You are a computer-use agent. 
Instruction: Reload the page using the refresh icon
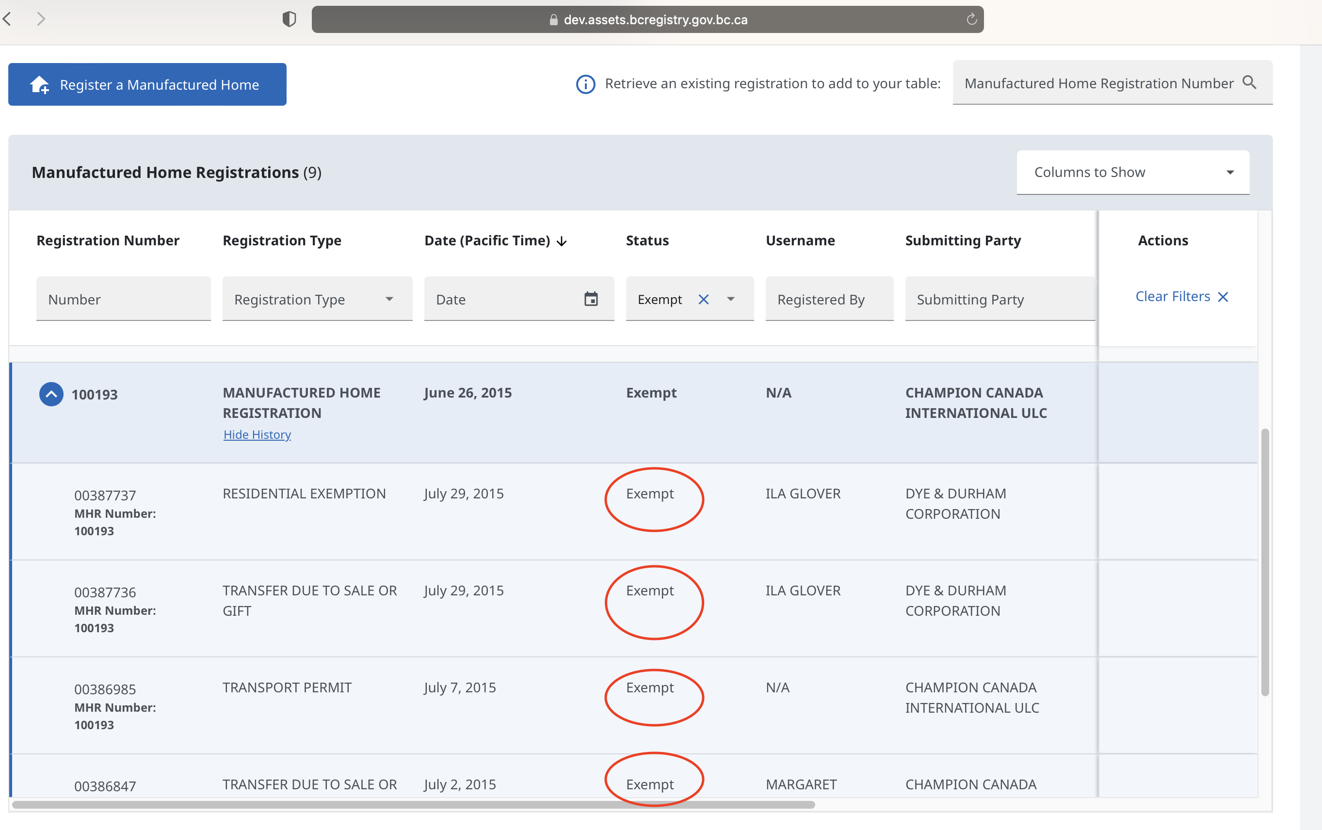click(971, 20)
